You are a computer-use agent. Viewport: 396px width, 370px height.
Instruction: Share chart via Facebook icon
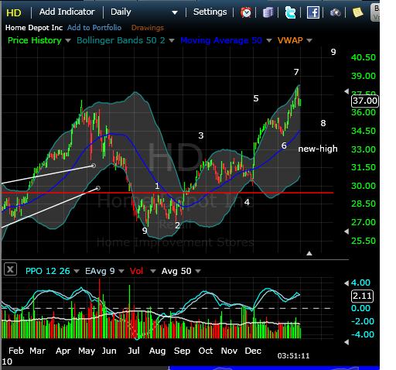tap(313, 12)
